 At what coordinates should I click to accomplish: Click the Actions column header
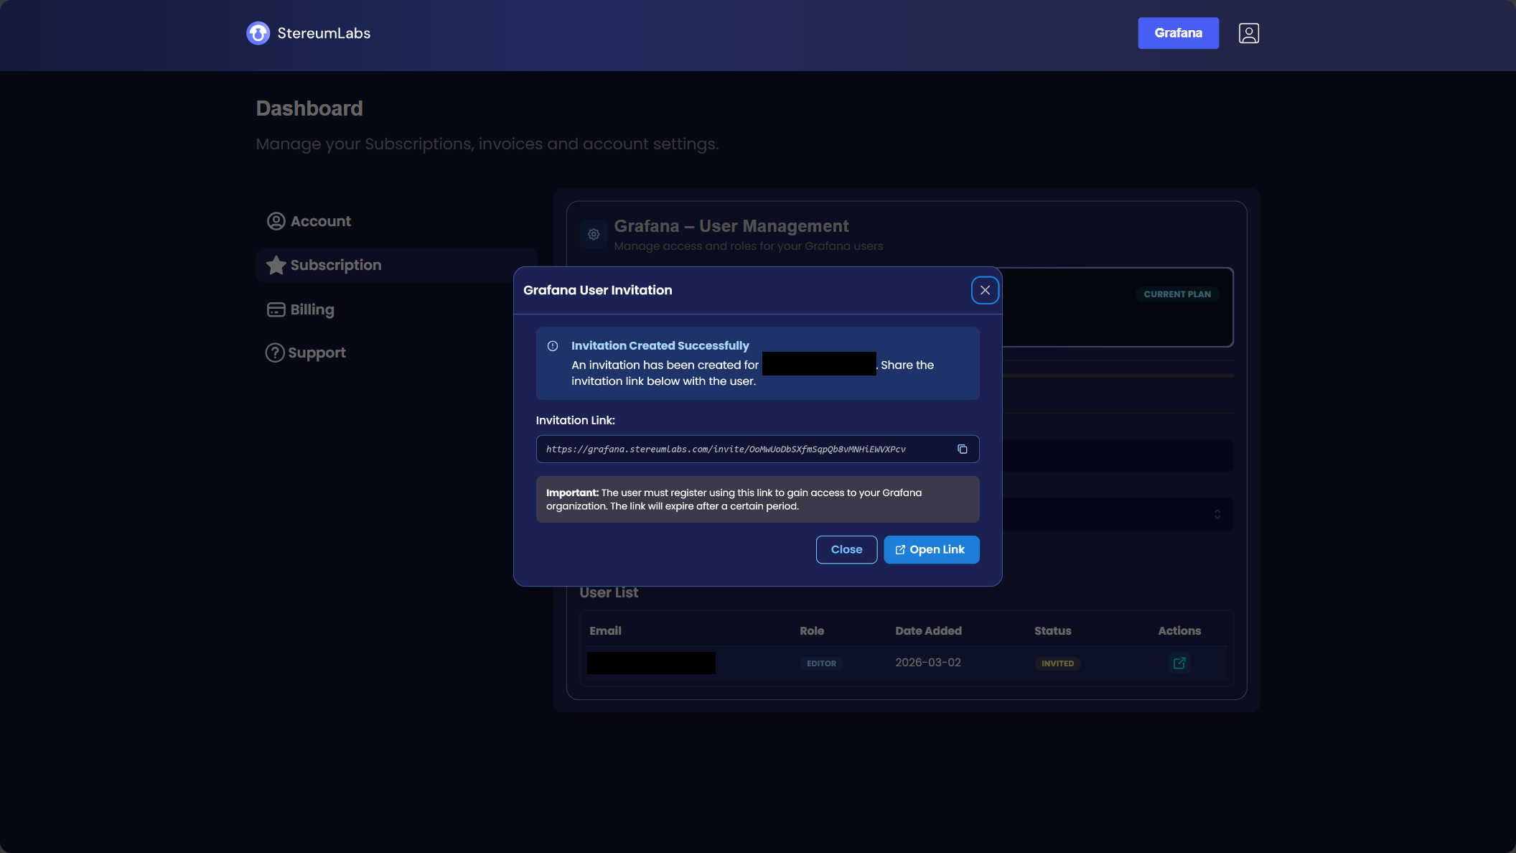click(1179, 631)
